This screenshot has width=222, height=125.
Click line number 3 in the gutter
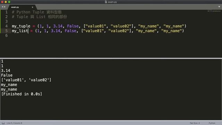click(x=7, y=22)
